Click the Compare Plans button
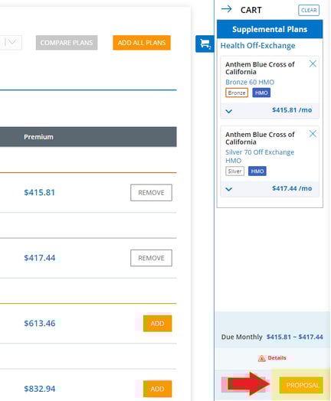 tap(67, 43)
